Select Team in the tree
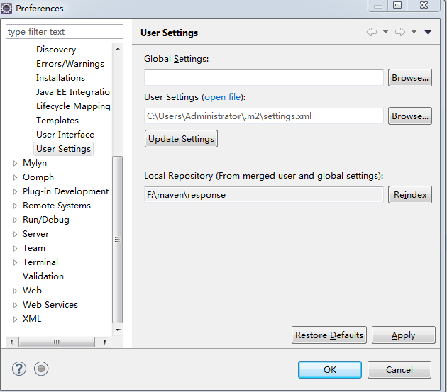Viewport: 447px width, 392px height. (34, 248)
